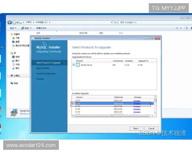Toggle the Explorer preview pane icon
Image resolution: width=192 pixels, height=153 pixels.
[186, 28]
